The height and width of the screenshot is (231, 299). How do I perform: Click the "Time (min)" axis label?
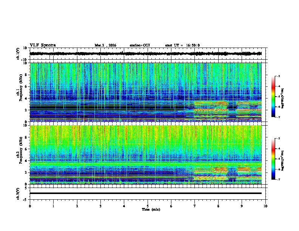[151, 209]
